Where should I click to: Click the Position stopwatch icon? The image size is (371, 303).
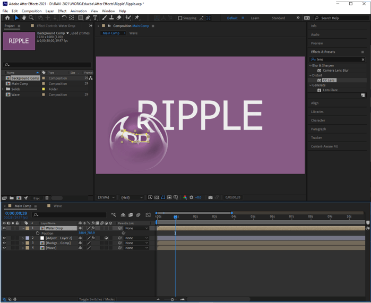click(38, 233)
